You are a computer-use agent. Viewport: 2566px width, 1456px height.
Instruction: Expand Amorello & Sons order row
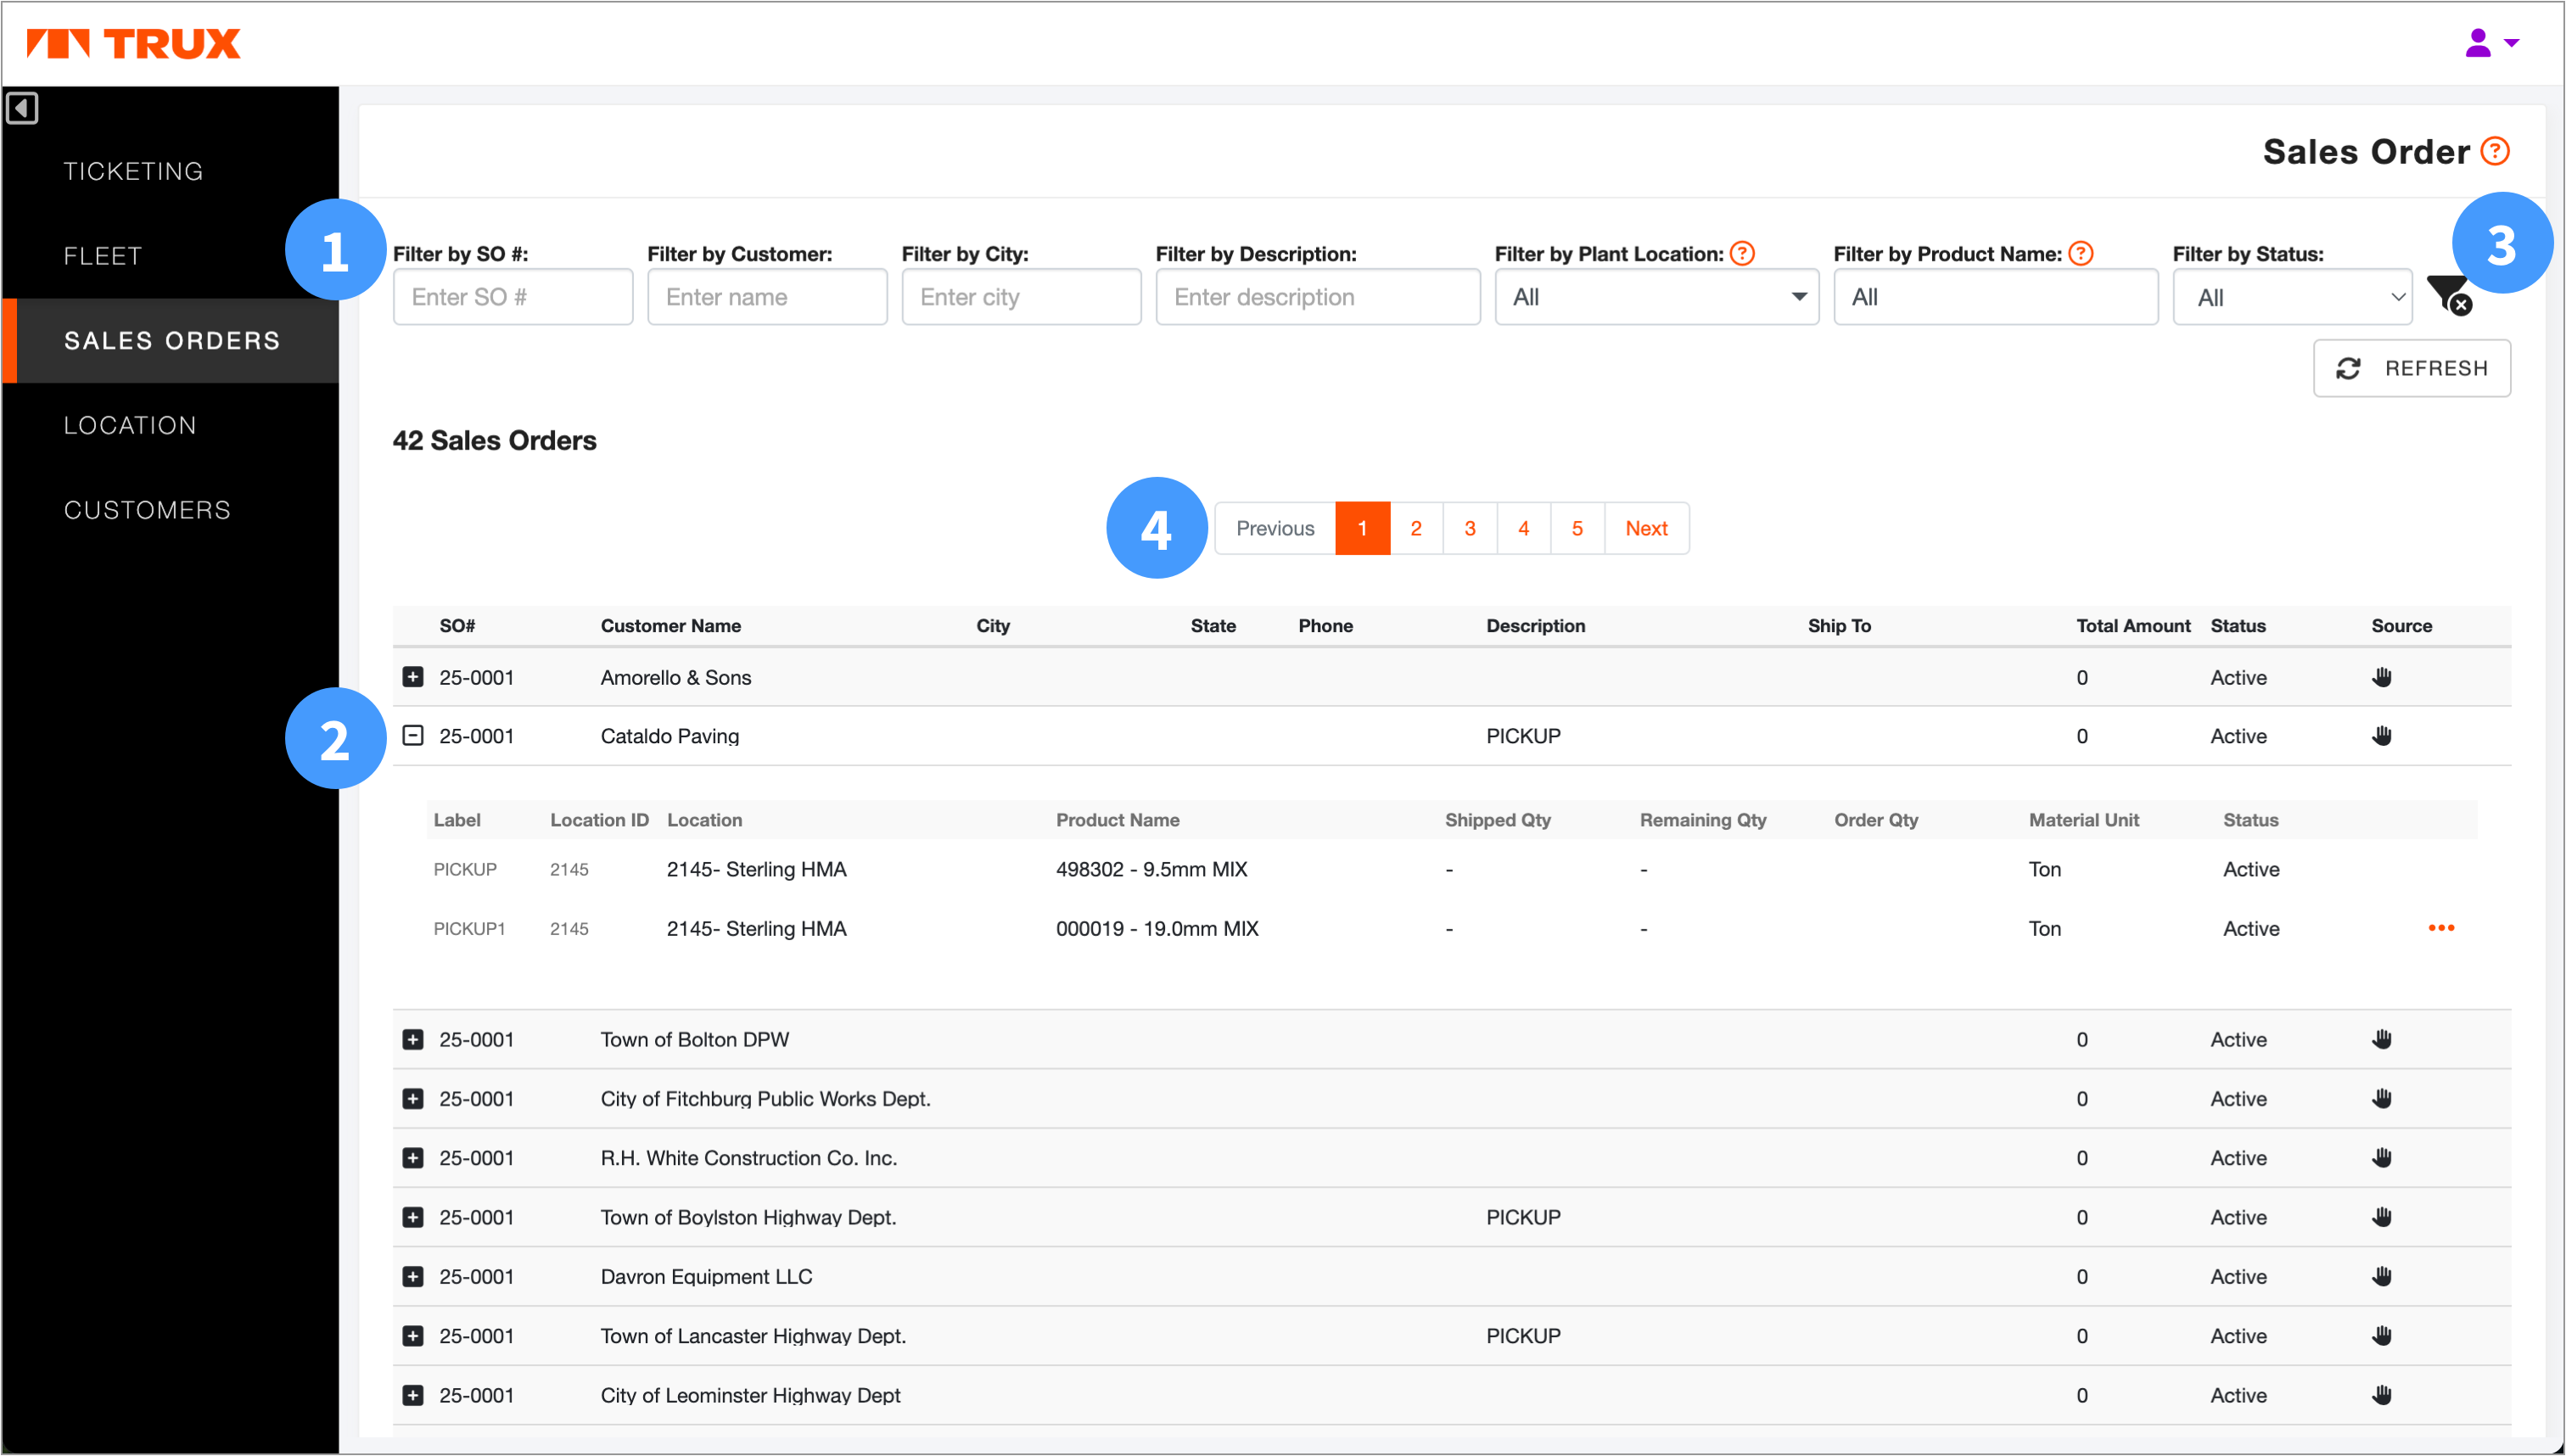click(x=413, y=677)
